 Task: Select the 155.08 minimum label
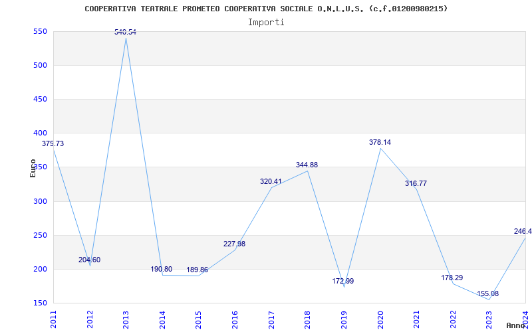point(488,293)
